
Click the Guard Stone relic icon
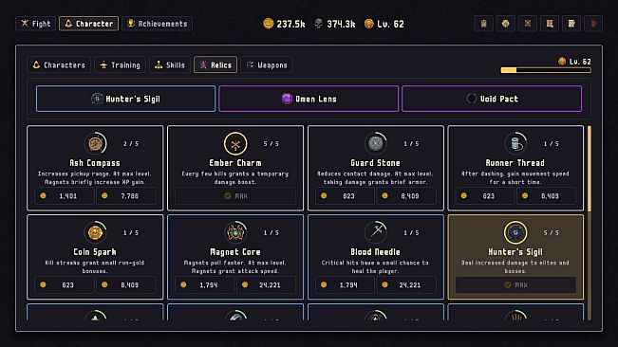click(376, 143)
